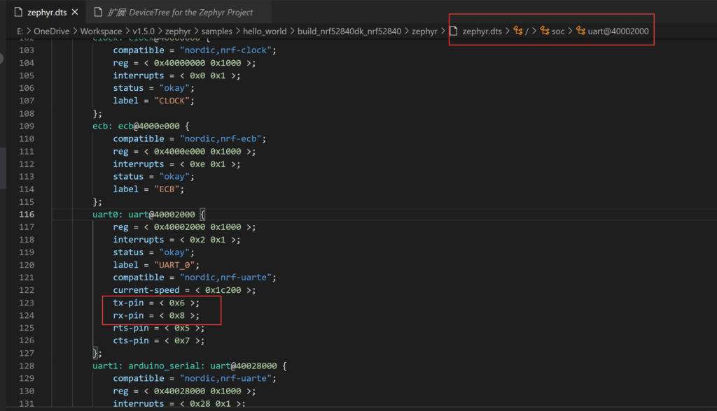This screenshot has height=411, width=717.
Task: Click the file icon before zephyr.dts in breadcrumbs
Action: click(454, 31)
